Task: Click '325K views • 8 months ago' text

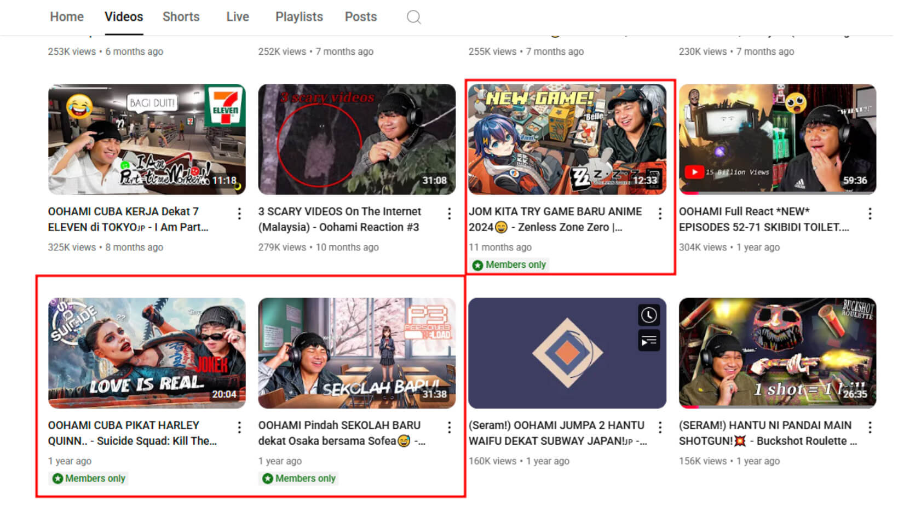Action: point(106,248)
